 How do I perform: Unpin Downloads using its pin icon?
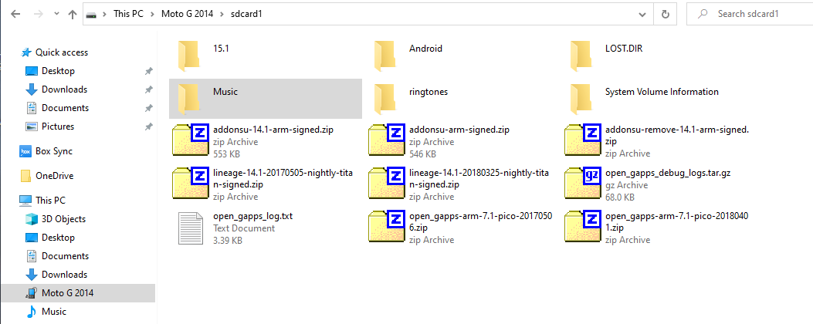coord(149,89)
